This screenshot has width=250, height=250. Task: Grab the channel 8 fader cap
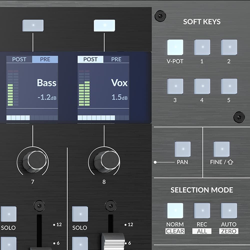click(x=113, y=241)
